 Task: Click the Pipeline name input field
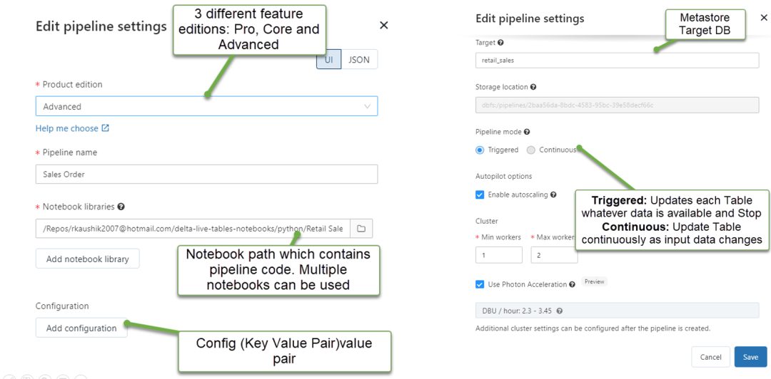[x=206, y=175]
